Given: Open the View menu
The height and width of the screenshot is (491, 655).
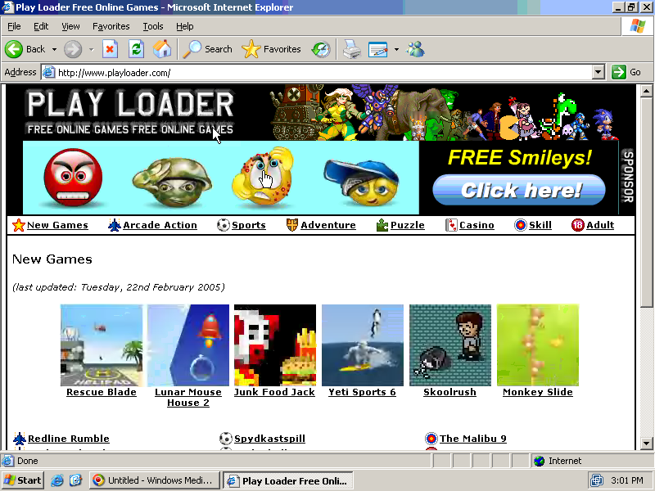Looking at the screenshot, I should (70, 26).
